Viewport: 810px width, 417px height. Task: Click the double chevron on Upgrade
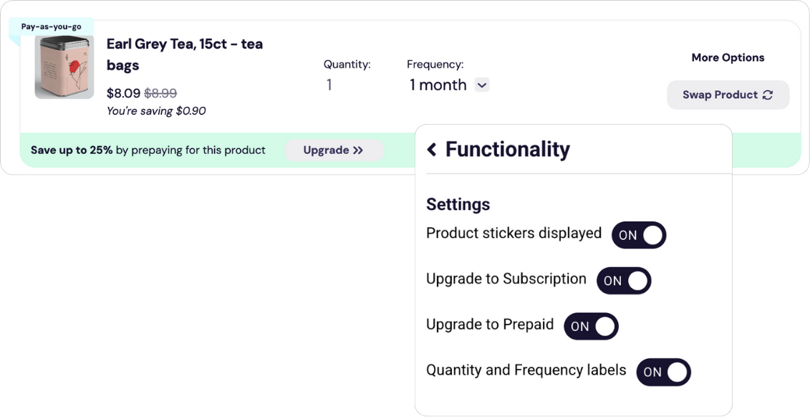click(x=358, y=150)
